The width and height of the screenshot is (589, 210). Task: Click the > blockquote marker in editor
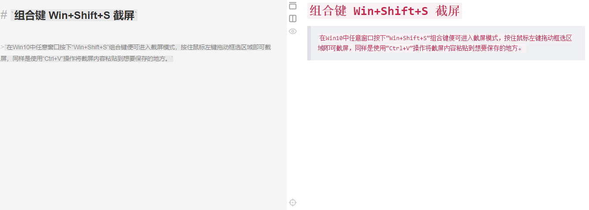(2, 47)
